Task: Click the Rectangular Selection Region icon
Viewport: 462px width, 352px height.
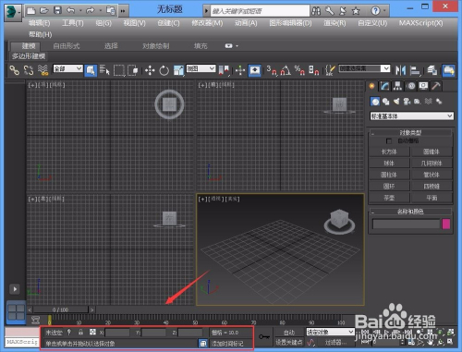Action: 119,70
